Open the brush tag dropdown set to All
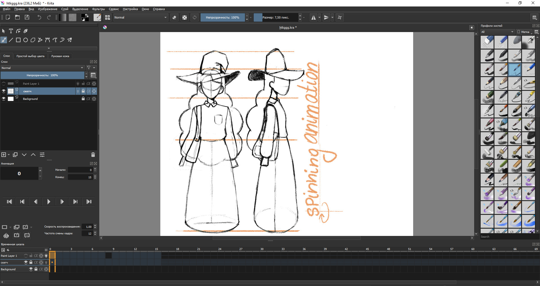This screenshot has width=540, height=286. click(496, 32)
